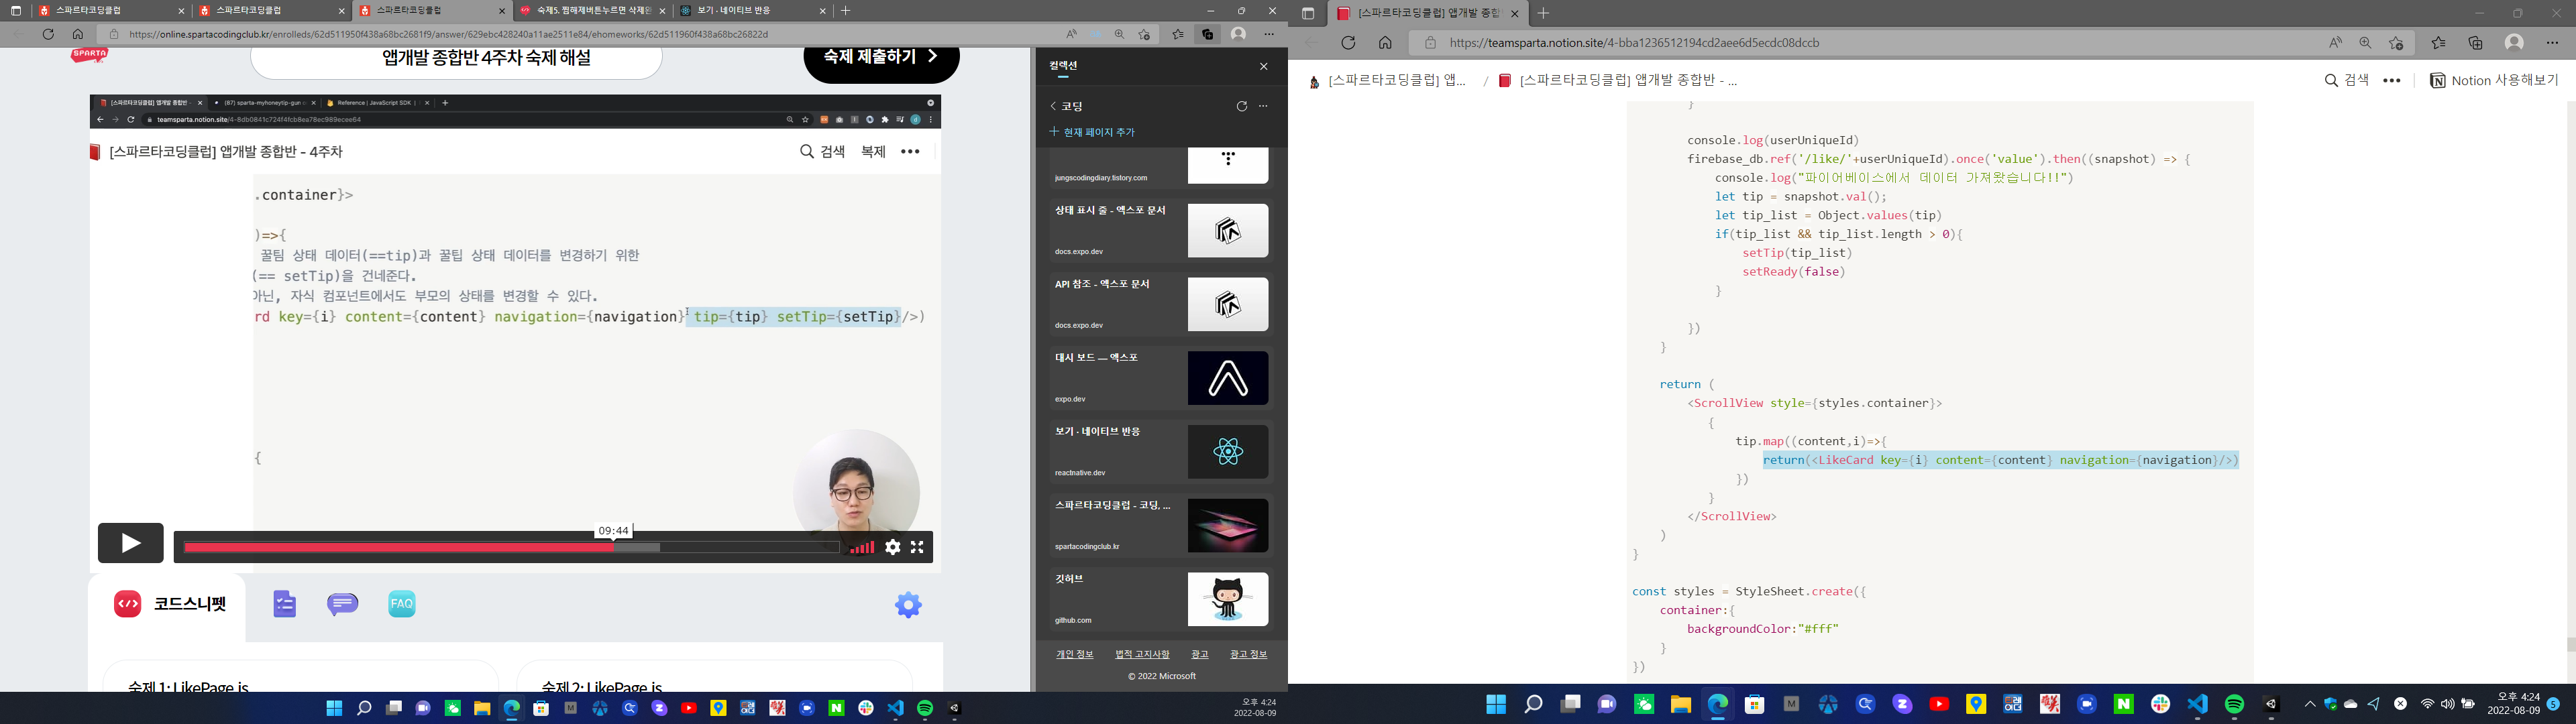Screen dimensions: 2576x724
Task: Click the video progress bar
Action: coord(511,547)
